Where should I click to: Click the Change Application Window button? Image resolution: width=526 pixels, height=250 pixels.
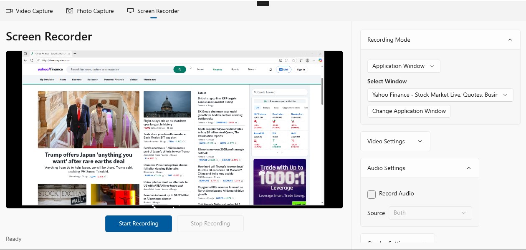coord(409,111)
